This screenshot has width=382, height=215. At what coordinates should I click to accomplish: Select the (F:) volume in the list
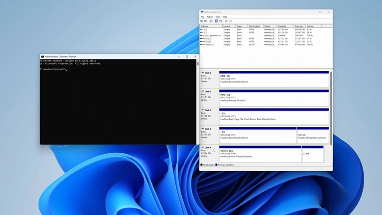tap(205, 33)
